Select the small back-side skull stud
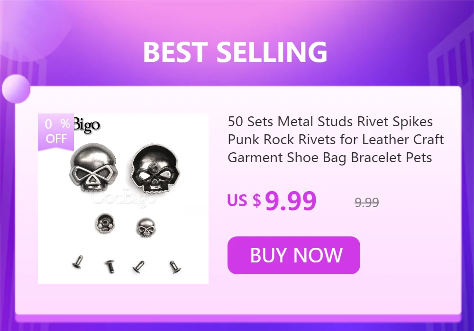 (105, 222)
